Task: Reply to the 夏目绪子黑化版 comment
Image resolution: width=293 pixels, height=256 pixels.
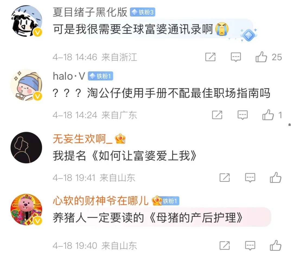Action: [x=236, y=57]
